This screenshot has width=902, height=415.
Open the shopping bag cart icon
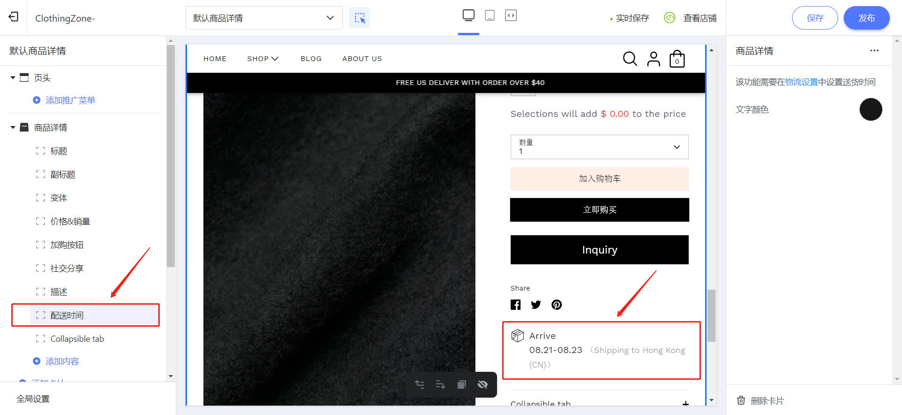point(677,59)
